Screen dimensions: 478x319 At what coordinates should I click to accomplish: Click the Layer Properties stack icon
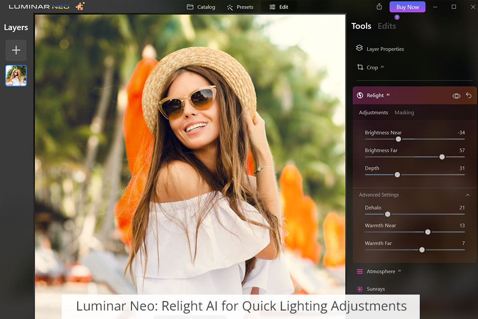click(x=359, y=48)
